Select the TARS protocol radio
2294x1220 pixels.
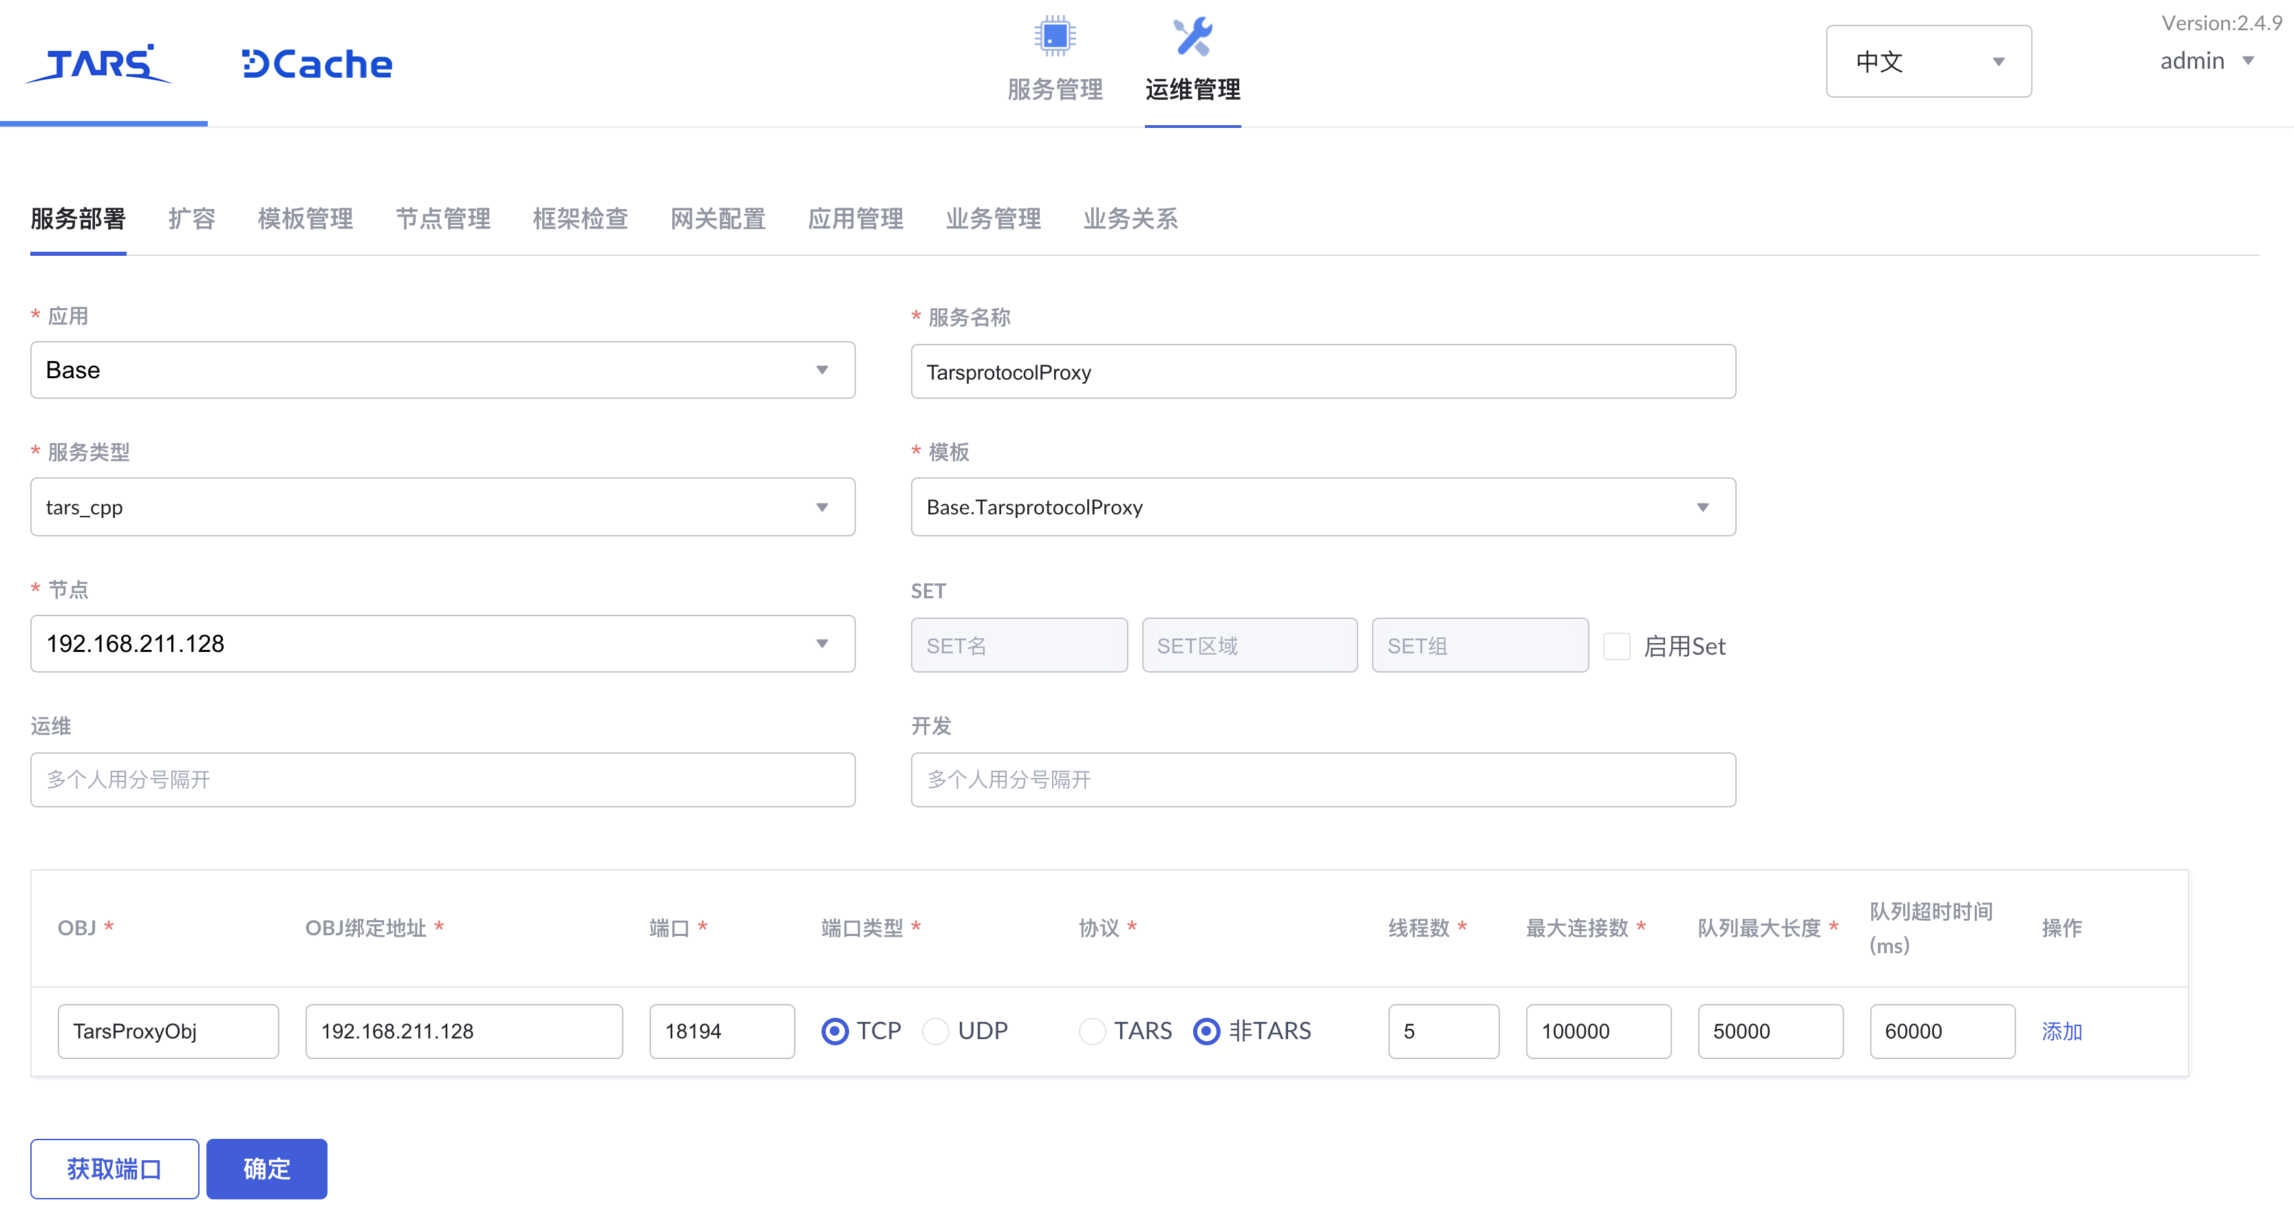(x=1092, y=1032)
